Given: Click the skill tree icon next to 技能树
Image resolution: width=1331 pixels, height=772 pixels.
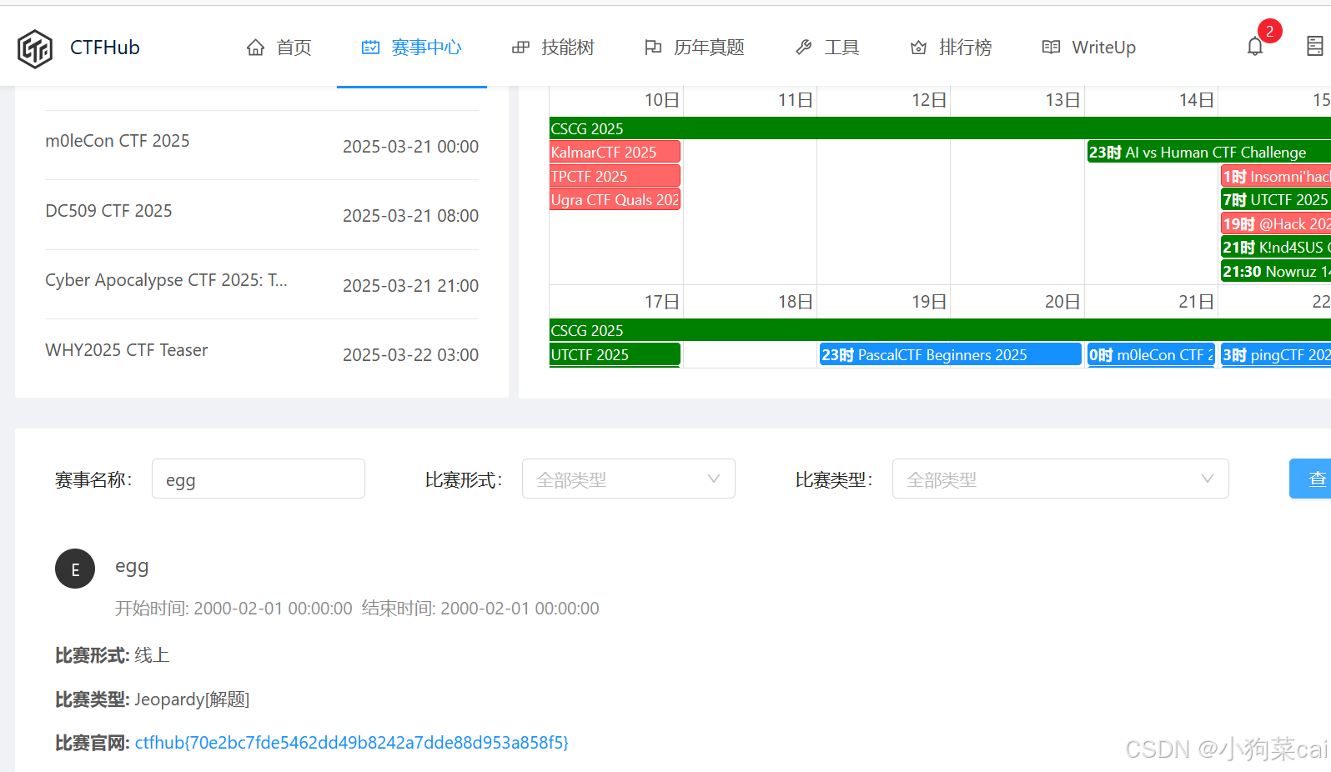Looking at the screenshot, I should tap(520, 48).
